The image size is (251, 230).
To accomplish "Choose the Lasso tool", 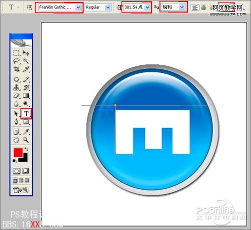I will coord(16,61).
